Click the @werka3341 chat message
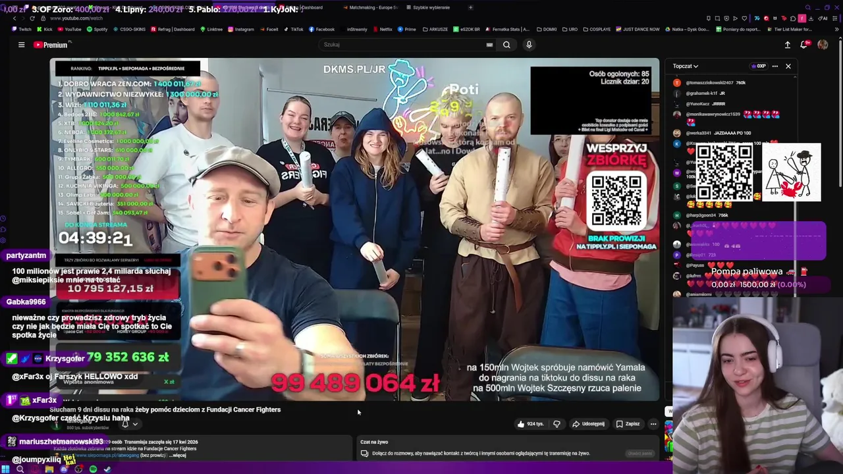This screenshot has height=474, width=843. point(713,133)
